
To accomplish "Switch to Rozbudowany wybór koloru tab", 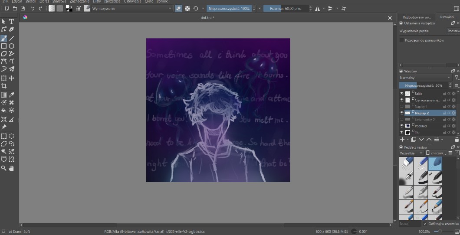I will tap(417, 17).
